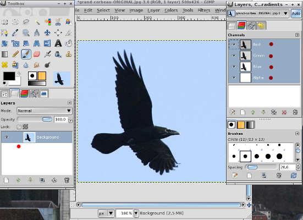Image resolution: width=303 pixels, height=220 pixels.
Task: Select the Free Select lasso tool
Action: (x=26, y=22)
